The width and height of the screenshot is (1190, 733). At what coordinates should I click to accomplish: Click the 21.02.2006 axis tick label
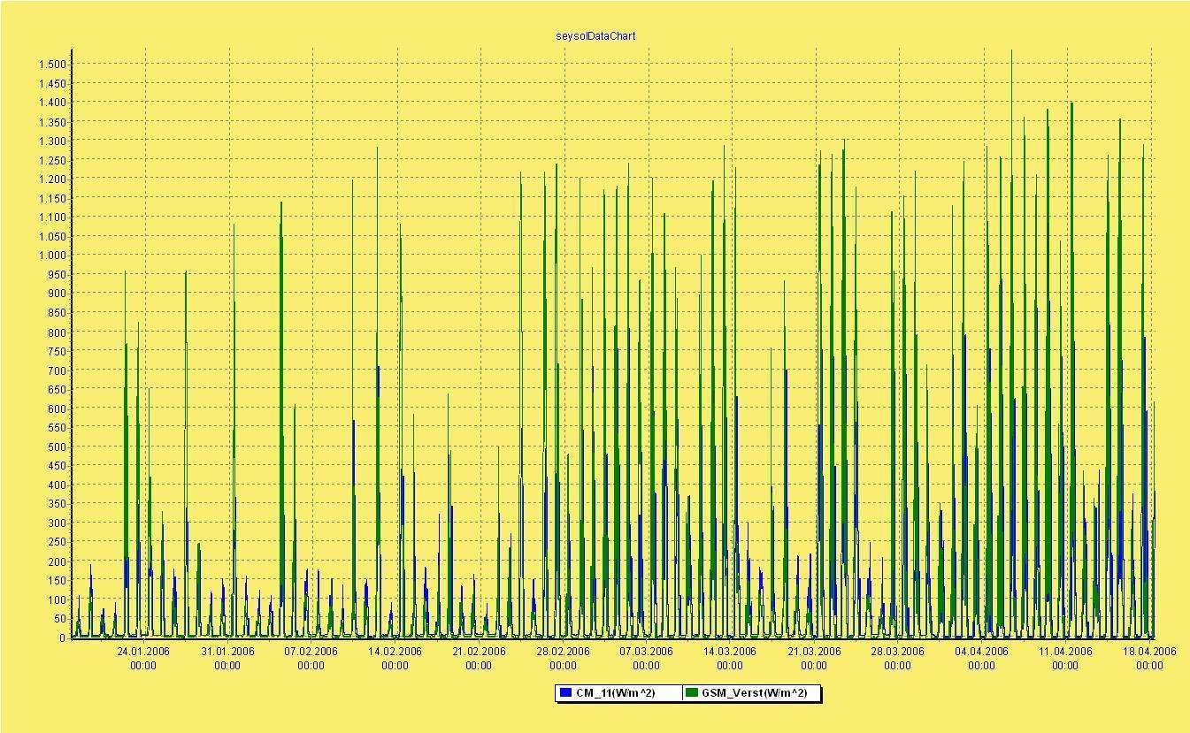click(x=479, y=652)
